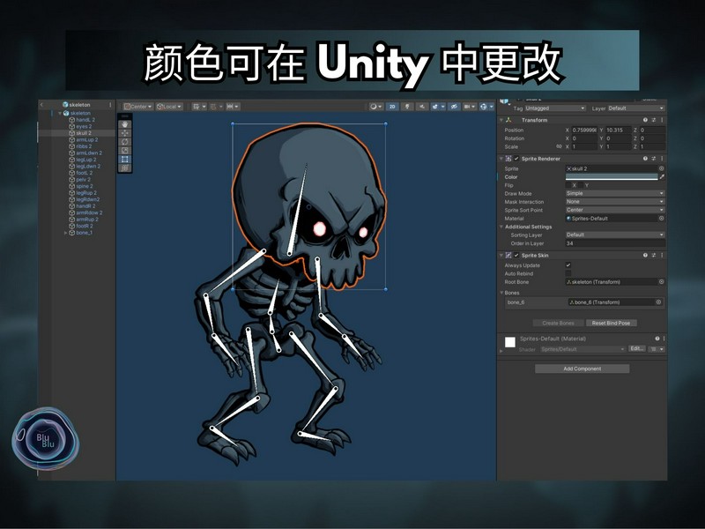Open Material object picker circle
The image size is (705, 529).
[662, 218]
